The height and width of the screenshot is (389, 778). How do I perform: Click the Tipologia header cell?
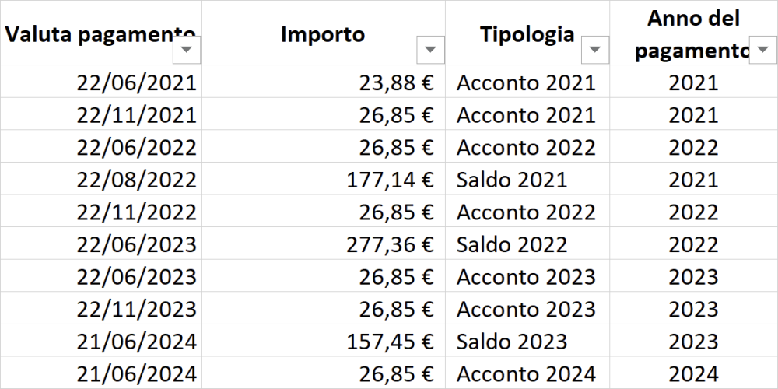[527, 33]
